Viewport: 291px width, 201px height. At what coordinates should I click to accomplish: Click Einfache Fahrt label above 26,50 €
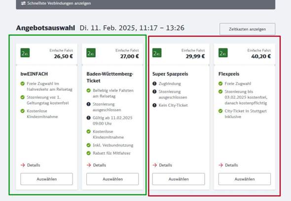(x=61, y=50)
